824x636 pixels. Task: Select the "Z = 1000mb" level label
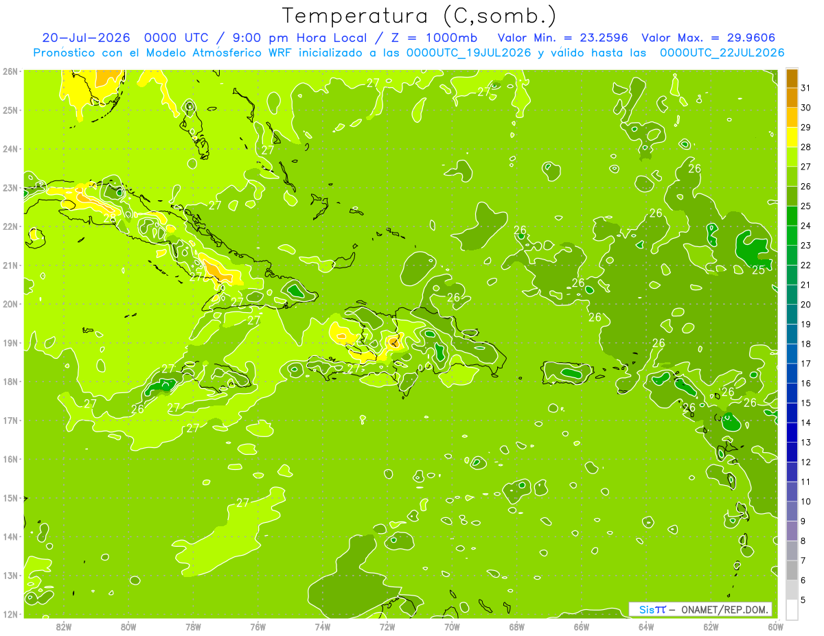[x=435, y=38]
